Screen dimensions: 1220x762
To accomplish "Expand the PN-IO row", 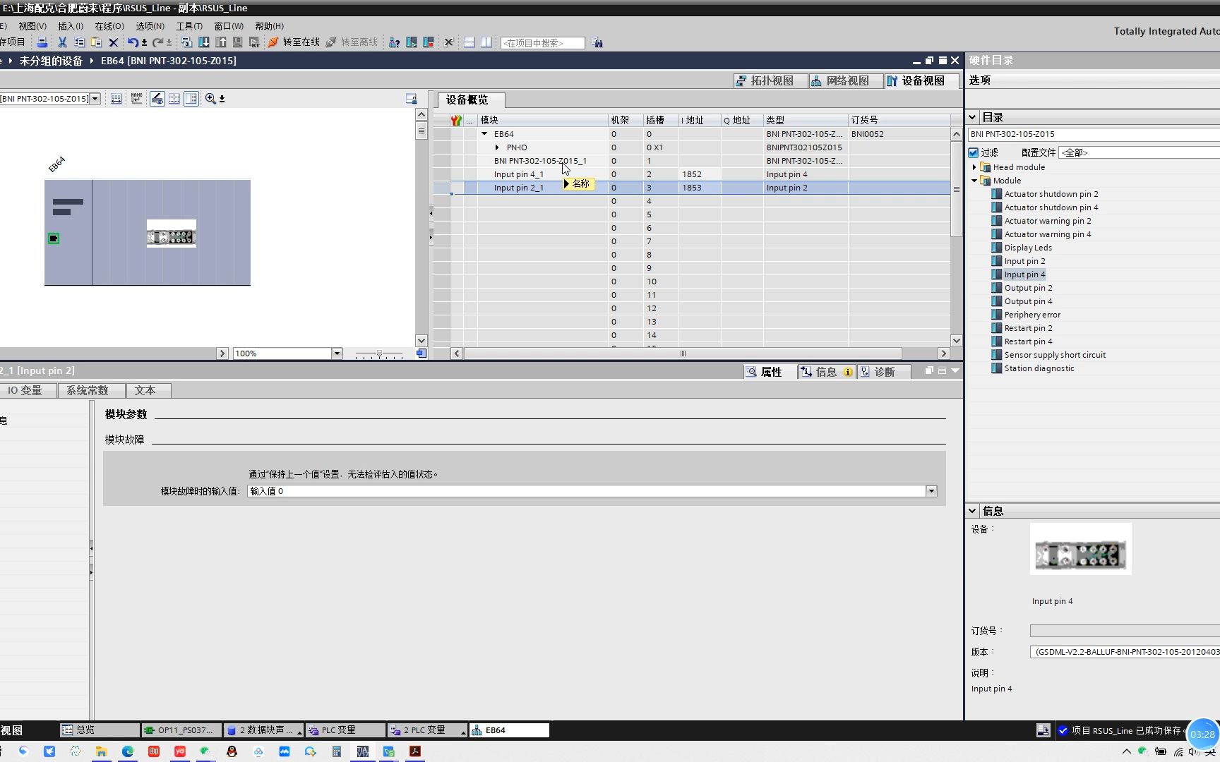I will pyautogui.click(x=497, y=147).
